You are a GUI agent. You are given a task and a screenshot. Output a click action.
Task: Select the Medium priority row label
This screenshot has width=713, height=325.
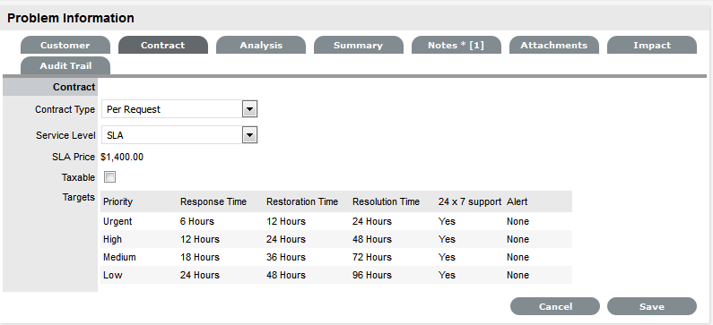(x=119, y=257)
